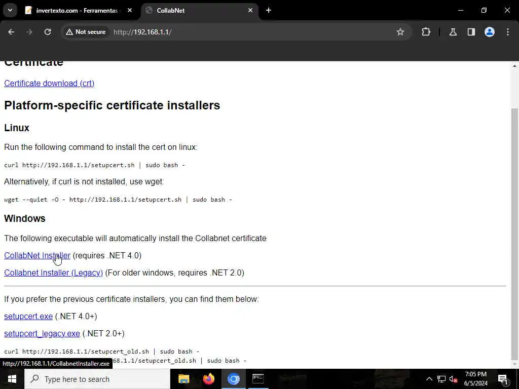Click the page vertical scrollbar thumb
Screen dimensions: 519x389
click(x=514, y=234)
